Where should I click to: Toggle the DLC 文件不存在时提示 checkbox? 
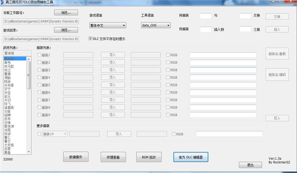coord(90,39)
